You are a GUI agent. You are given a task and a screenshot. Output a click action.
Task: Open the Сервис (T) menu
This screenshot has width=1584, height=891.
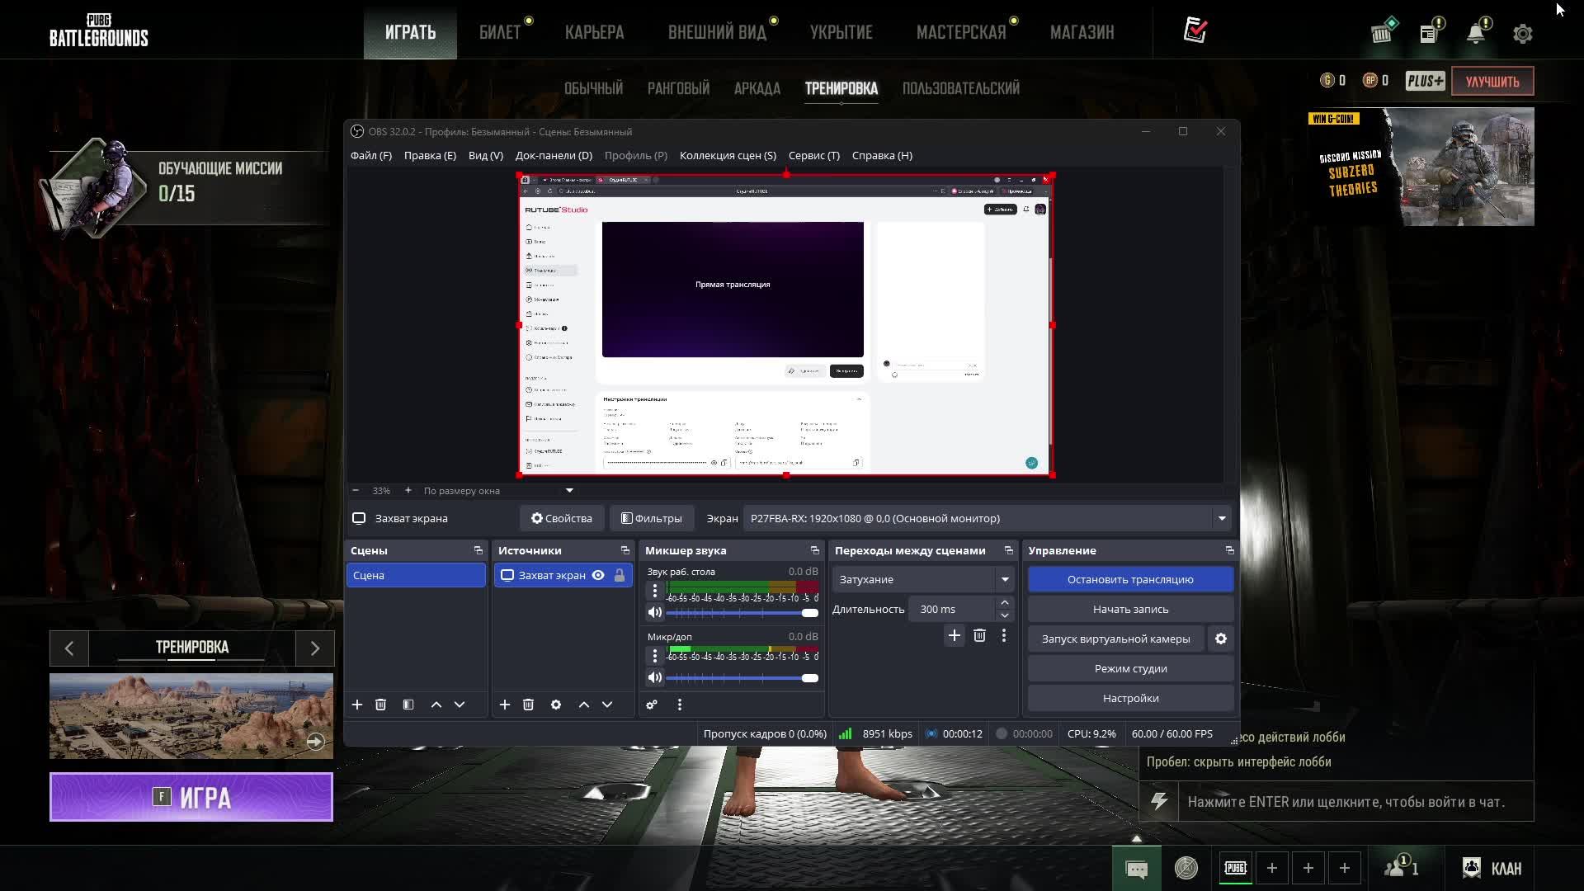[x=813, y=155]
